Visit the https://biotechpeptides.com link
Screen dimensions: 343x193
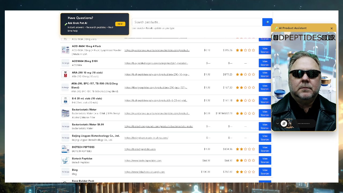click(x=140, y=149)
